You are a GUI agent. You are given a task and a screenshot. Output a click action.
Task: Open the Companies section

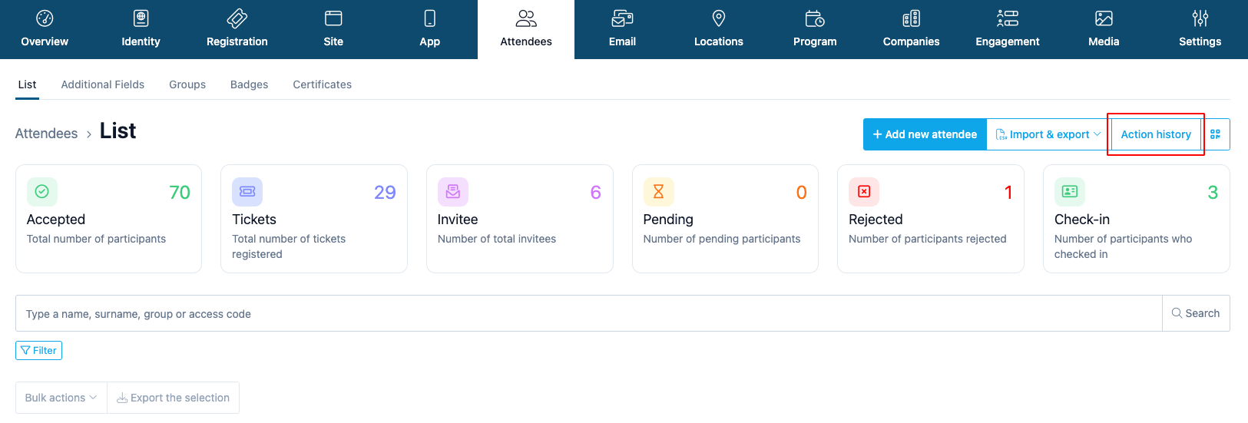pos(911,29)
